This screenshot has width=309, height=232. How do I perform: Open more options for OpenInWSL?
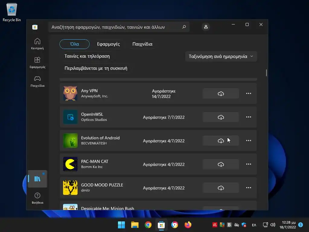click(249, 117)
